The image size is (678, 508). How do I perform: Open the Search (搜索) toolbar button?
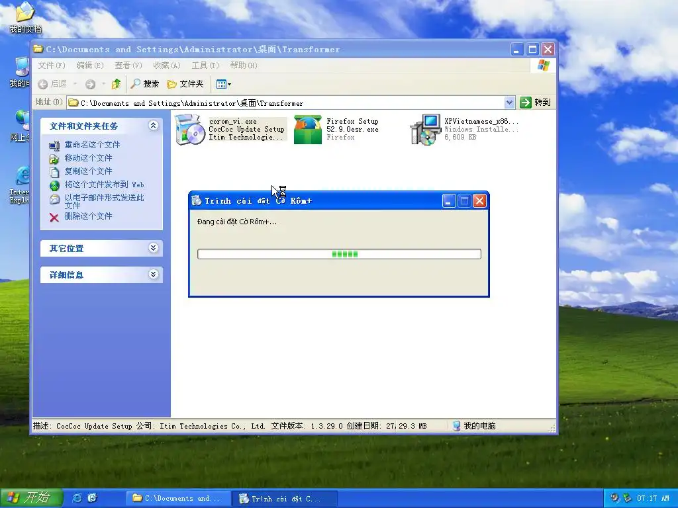[x=145, y=84]
